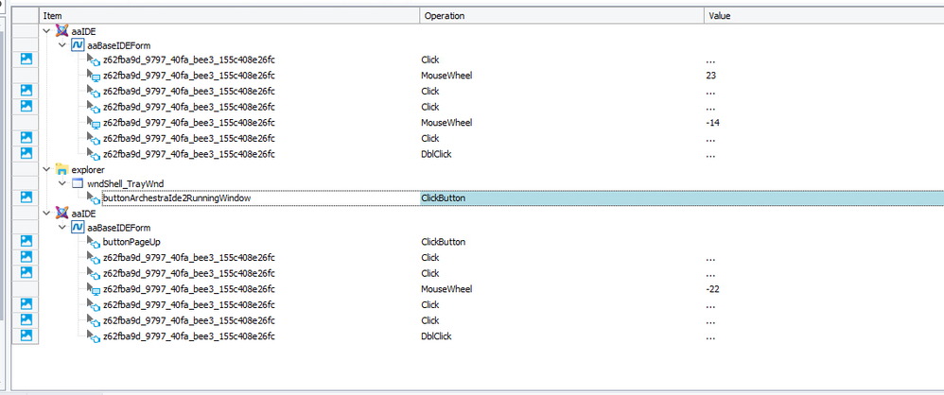Viewport: 944px width, 395px height.
Task: Click the explorer folder icon in the tree
Action: (x=62, y=168)
